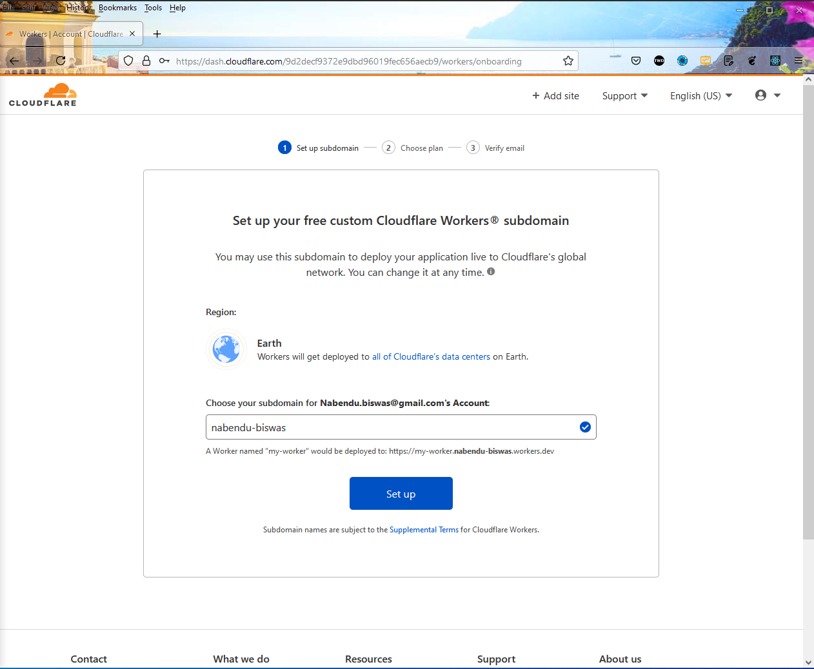Viewport: 814px width, 669px height.
Task: Close the Workers Cloudflare tab
Action: [x=132, y=34]
